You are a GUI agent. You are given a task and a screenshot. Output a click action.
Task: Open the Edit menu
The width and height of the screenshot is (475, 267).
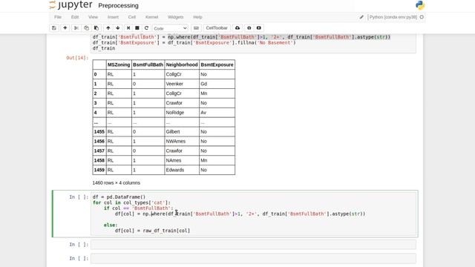(75, 17)
